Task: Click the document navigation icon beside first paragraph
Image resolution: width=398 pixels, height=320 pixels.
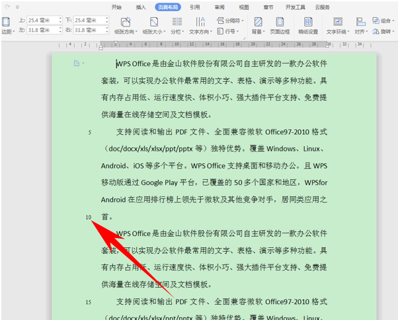Action: [77, 63]
